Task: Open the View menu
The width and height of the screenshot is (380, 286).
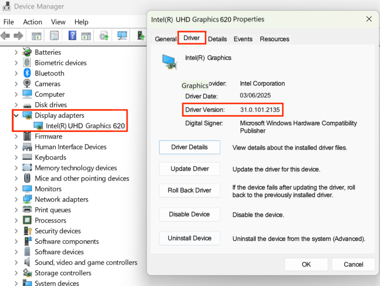Action: (58, 22)
